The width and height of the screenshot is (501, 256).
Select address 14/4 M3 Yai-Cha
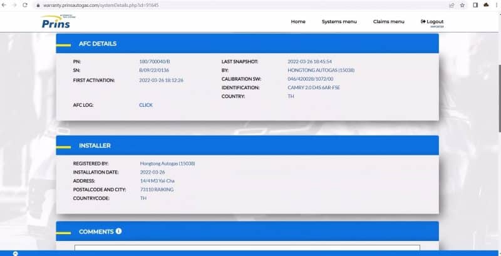[x=157, y=181]
